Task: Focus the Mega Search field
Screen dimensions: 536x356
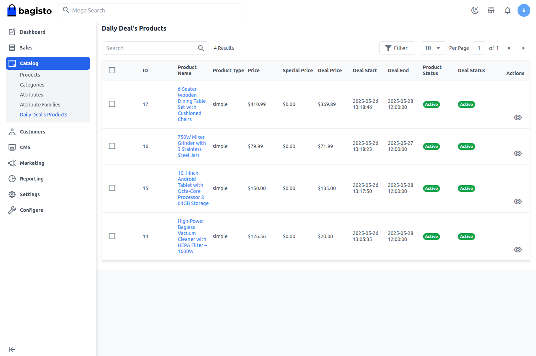Action: point(151,10)
